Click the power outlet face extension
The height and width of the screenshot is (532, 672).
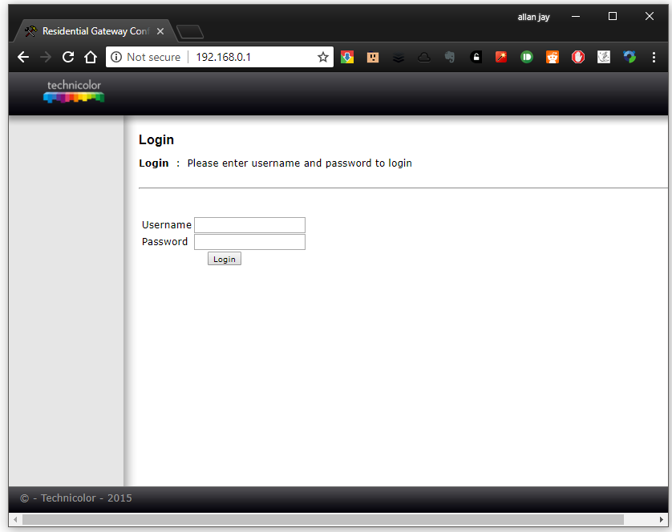pos(373,57)
